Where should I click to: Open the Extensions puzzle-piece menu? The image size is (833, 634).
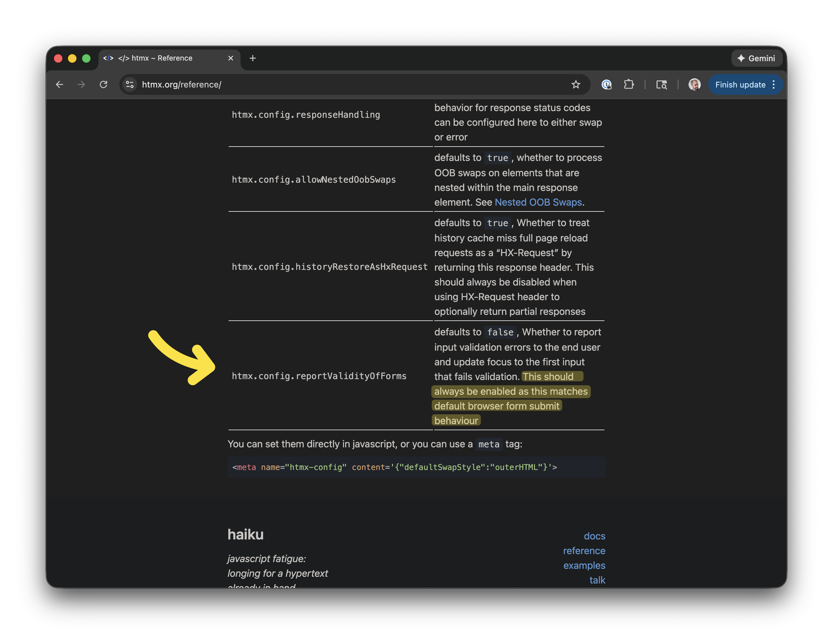click(629, 84)
